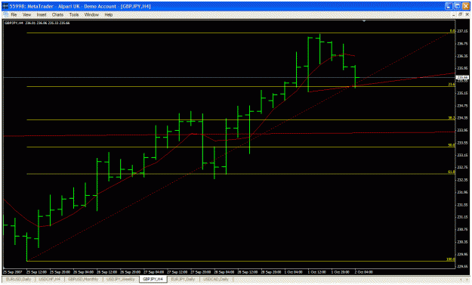The height and width of the screenshot is (285, 472).
Task: Switch to the USDCAD,Daily chart tab
Action: click(216, 279)
